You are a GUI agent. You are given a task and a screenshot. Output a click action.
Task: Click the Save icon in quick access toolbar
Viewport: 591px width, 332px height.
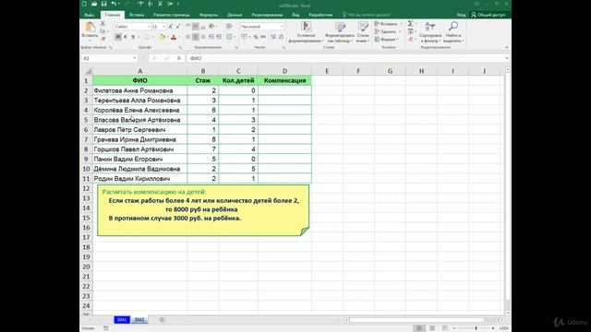click(x=103, y=4)
